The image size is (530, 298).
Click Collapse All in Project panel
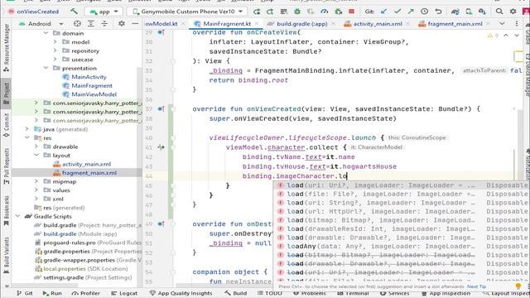pos(104,24)
